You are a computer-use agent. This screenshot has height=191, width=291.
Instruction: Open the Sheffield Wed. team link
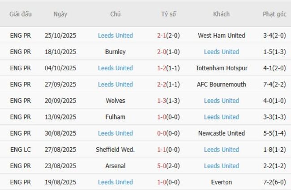(x=115, y=149)
